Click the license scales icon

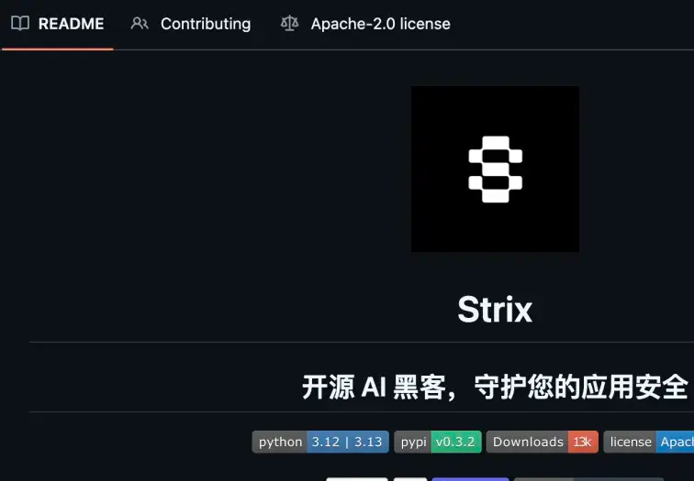[289, 24]
